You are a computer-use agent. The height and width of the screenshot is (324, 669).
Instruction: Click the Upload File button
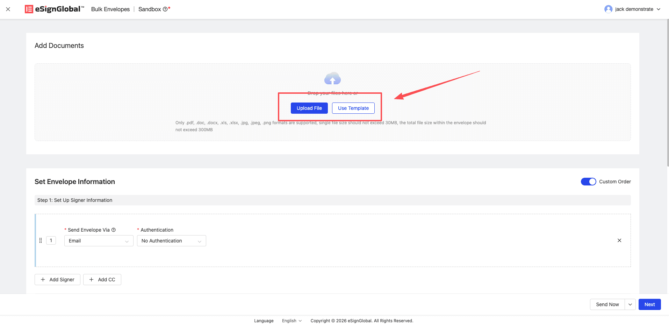tap(309, 108)
